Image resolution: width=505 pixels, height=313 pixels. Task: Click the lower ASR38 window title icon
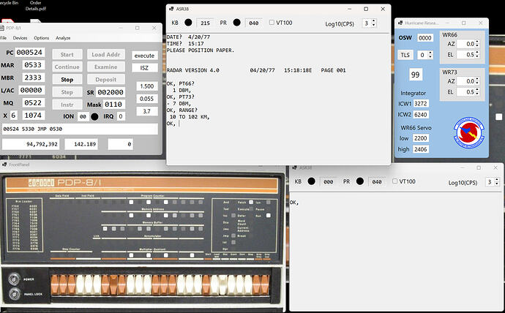coord(294,167)
